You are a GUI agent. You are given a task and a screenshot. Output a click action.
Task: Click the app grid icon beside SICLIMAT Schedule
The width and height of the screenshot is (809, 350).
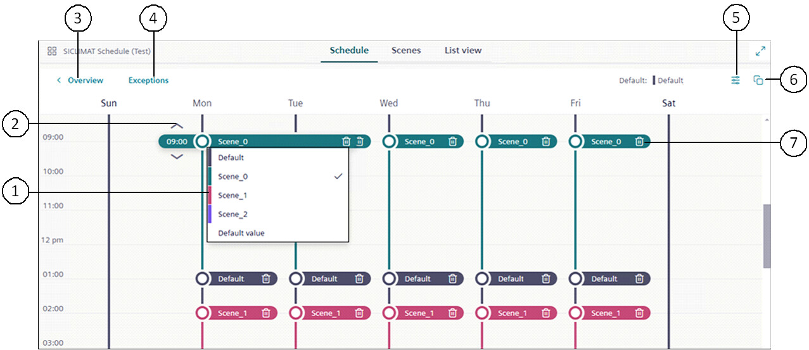[x=53, y=51]
